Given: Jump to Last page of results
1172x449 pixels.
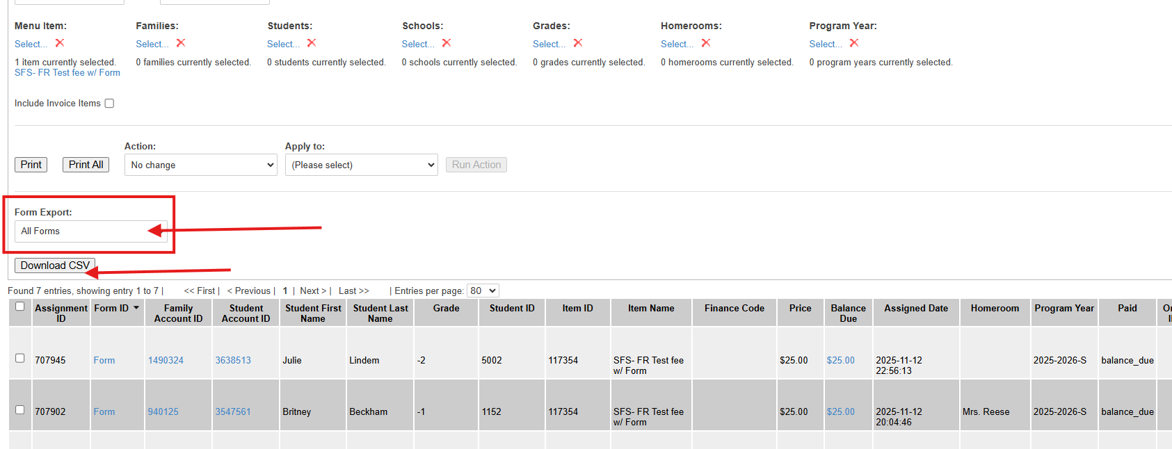Looking at the screenshot, I should (x=353, y=291).
